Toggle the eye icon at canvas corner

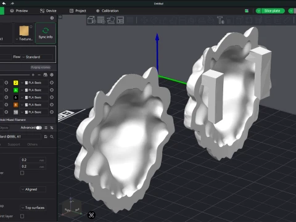coord(60,17)
